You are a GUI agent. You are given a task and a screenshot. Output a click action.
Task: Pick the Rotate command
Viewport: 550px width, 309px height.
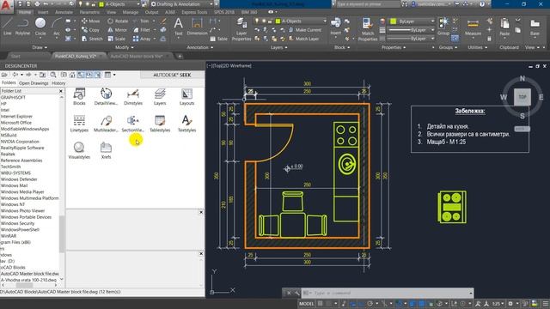[x=118, y=21]
